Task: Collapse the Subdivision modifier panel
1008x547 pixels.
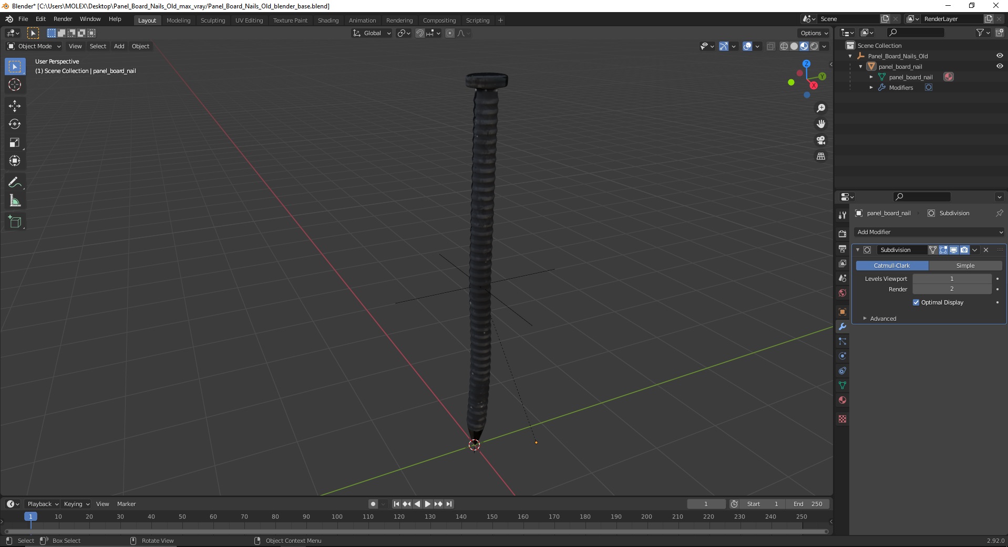Action: (x=858, y=250)
